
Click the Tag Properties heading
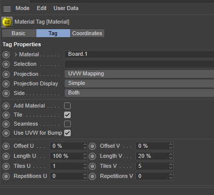coord(22,44)
